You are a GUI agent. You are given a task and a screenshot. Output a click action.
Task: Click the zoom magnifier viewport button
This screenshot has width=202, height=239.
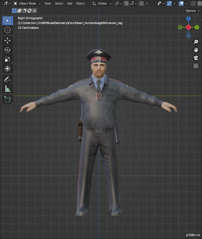(196, 42)
